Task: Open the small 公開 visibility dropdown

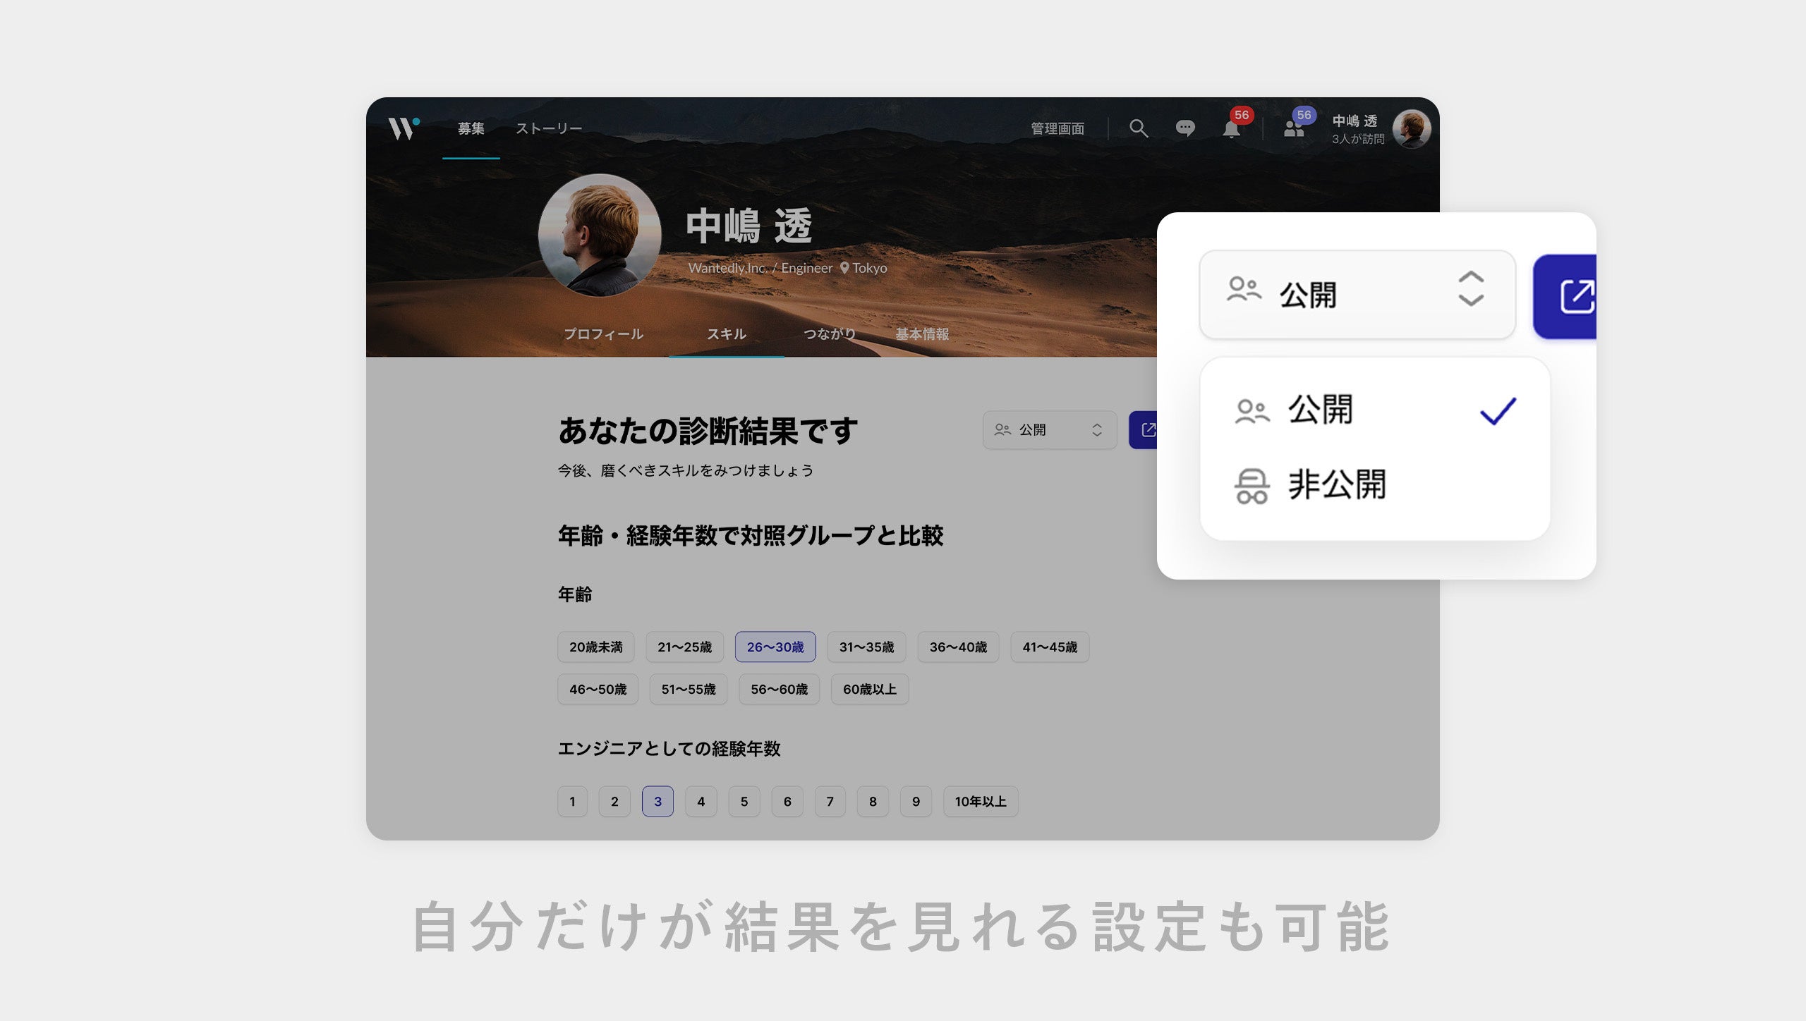Action: 1049,430
